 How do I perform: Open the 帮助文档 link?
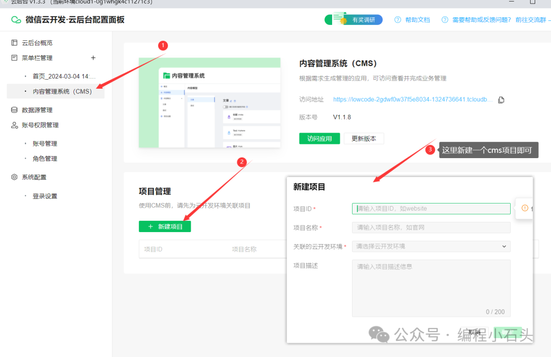click(417, 20)
